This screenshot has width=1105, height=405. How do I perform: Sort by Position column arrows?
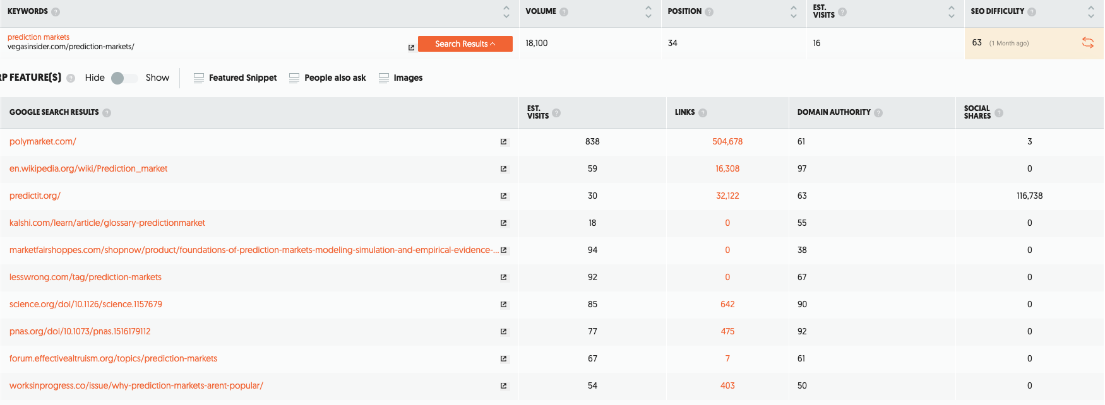coord(793,12)
